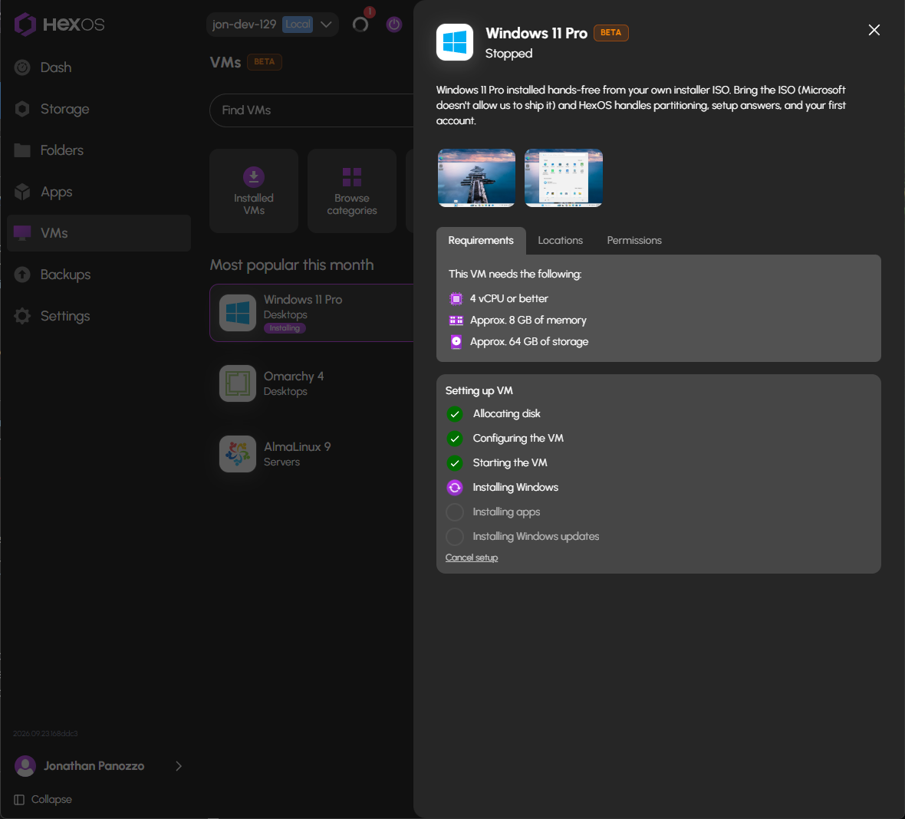Click the memory requirement icon
905x819 pixels.
coord(456,321)
